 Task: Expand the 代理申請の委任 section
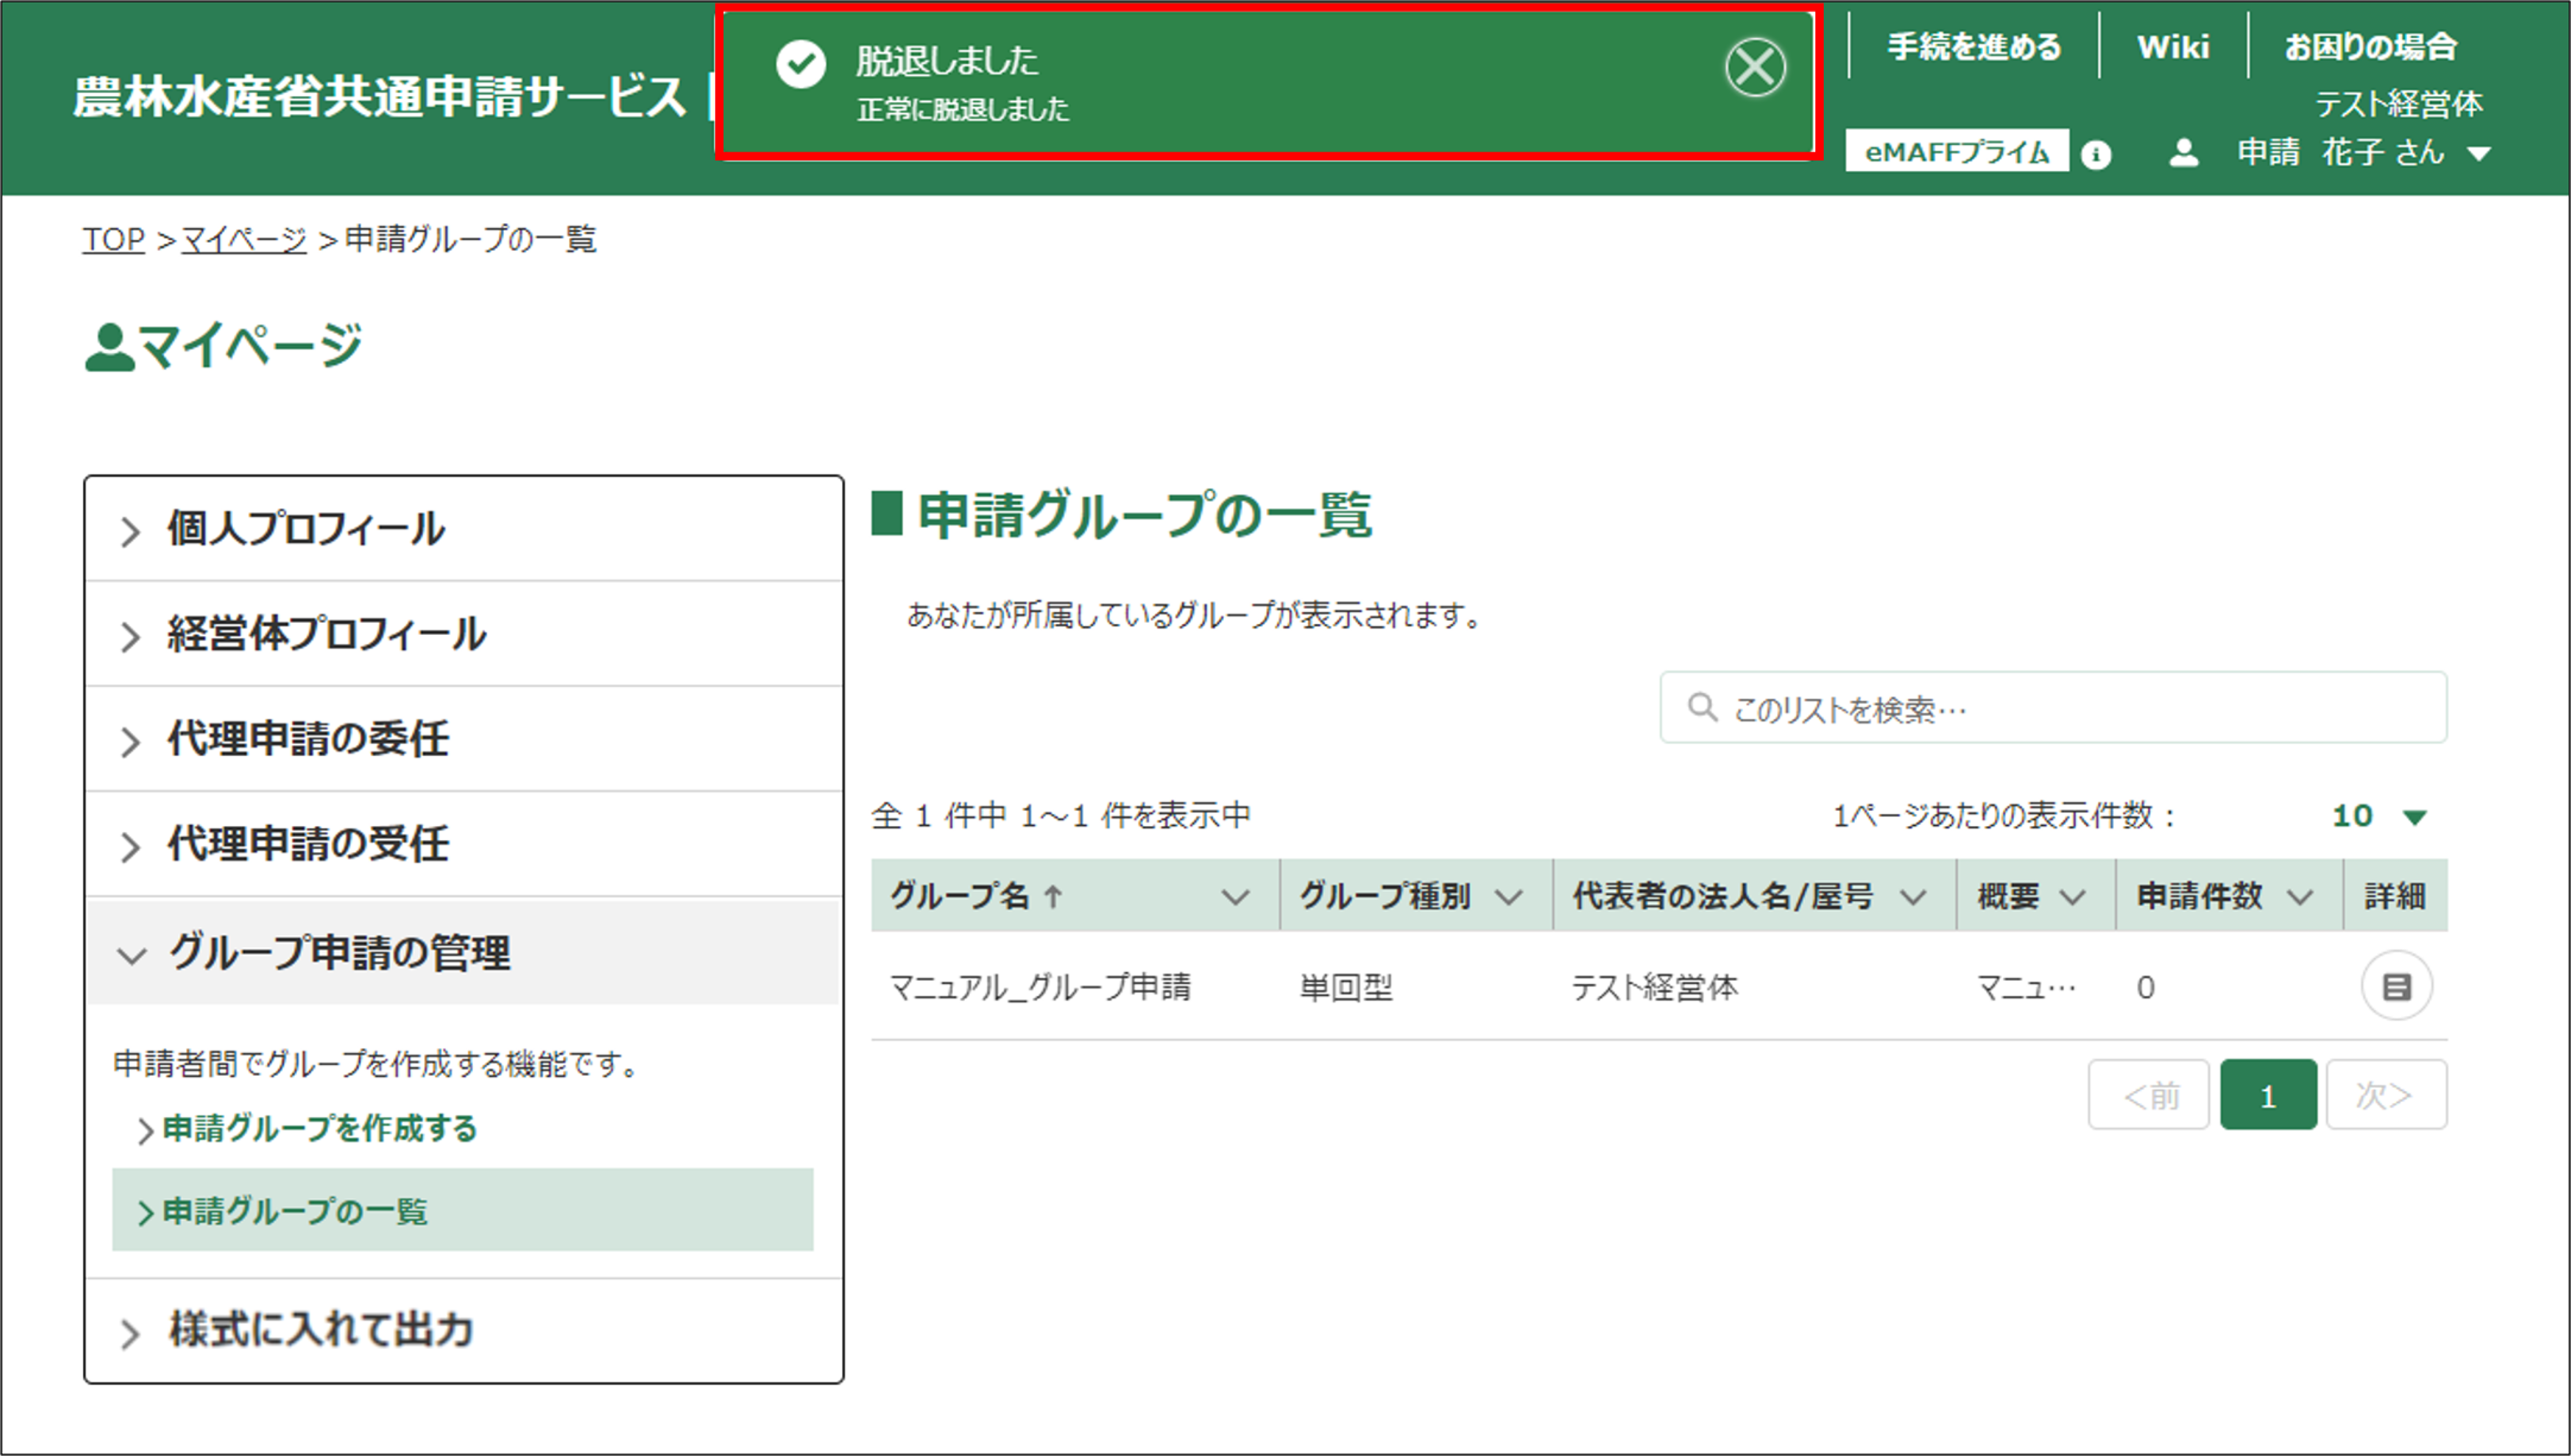tap(307, 739)
